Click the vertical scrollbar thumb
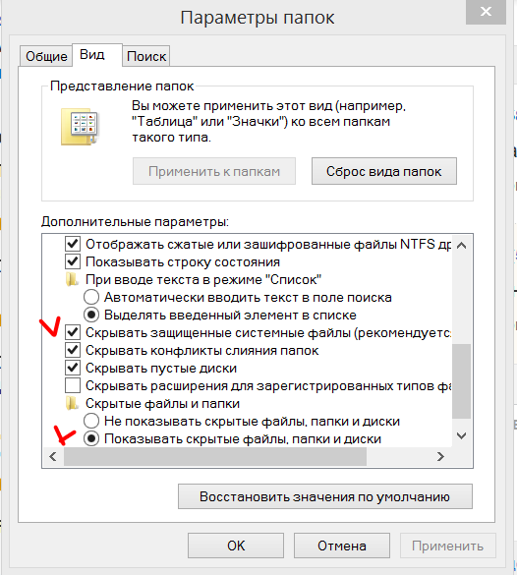The width and height of the screenshot is (517, 575). (x=462, y=380)
